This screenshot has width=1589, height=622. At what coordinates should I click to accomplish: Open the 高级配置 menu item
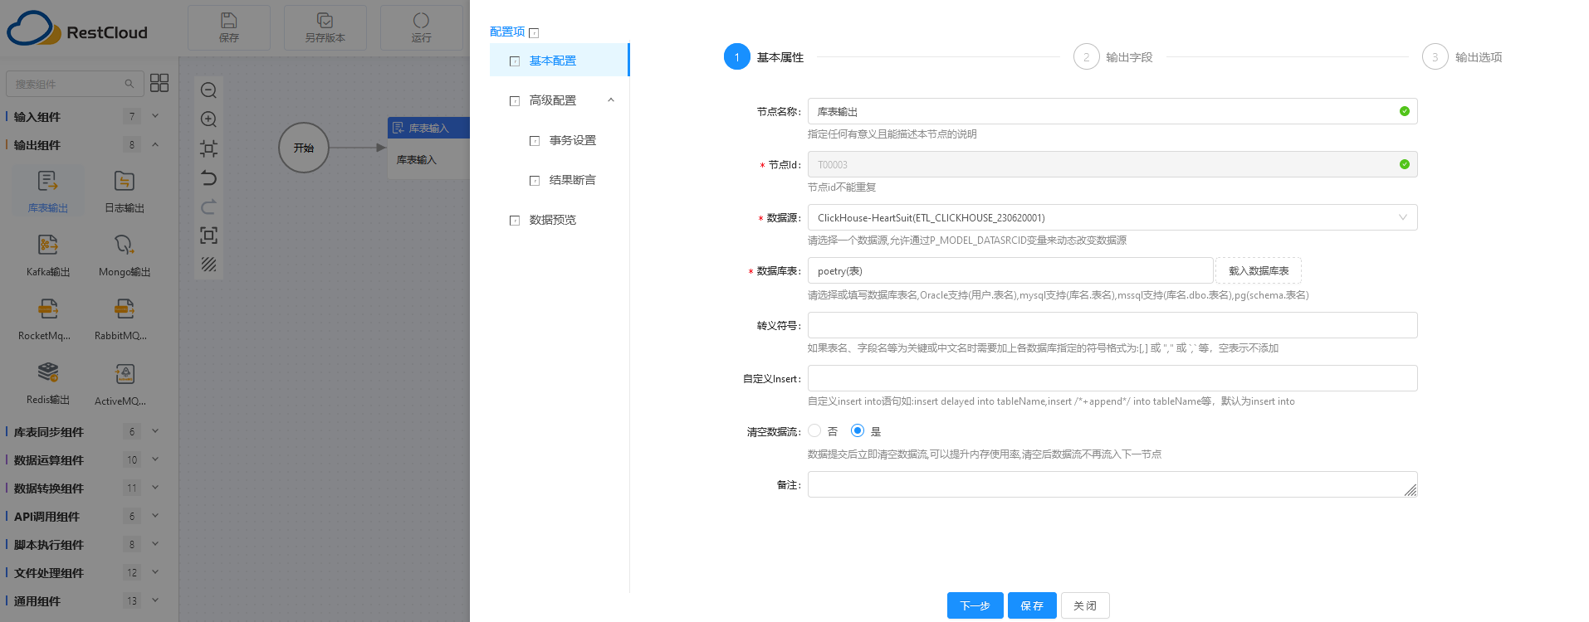(559, 100)
